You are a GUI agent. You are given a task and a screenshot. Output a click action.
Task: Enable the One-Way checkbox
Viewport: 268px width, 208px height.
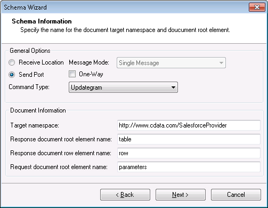(x=72, y=74)
